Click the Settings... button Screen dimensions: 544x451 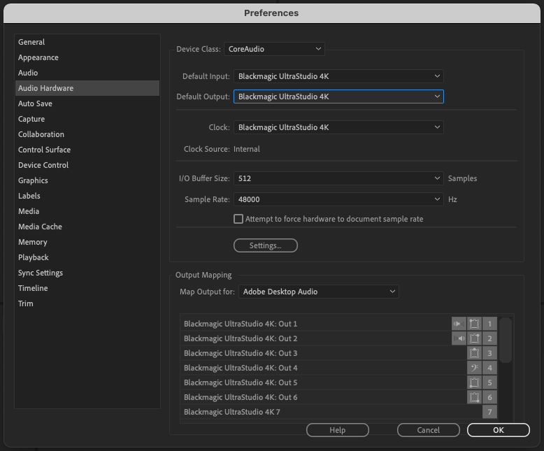[266, 245]
